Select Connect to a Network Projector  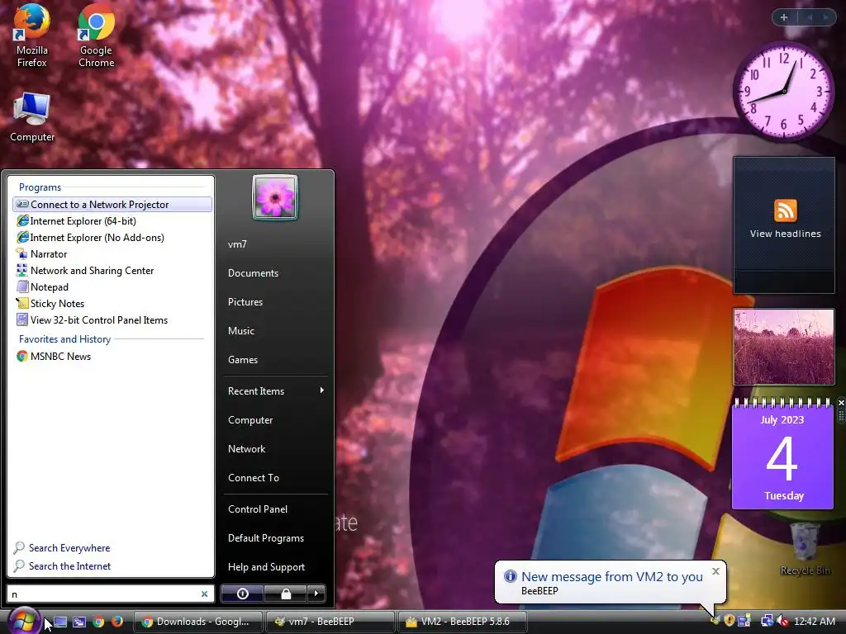112,205
